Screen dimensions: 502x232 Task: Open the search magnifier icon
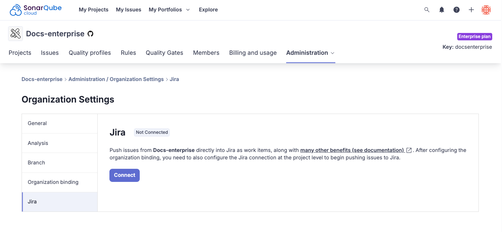(x=427, y=10)
